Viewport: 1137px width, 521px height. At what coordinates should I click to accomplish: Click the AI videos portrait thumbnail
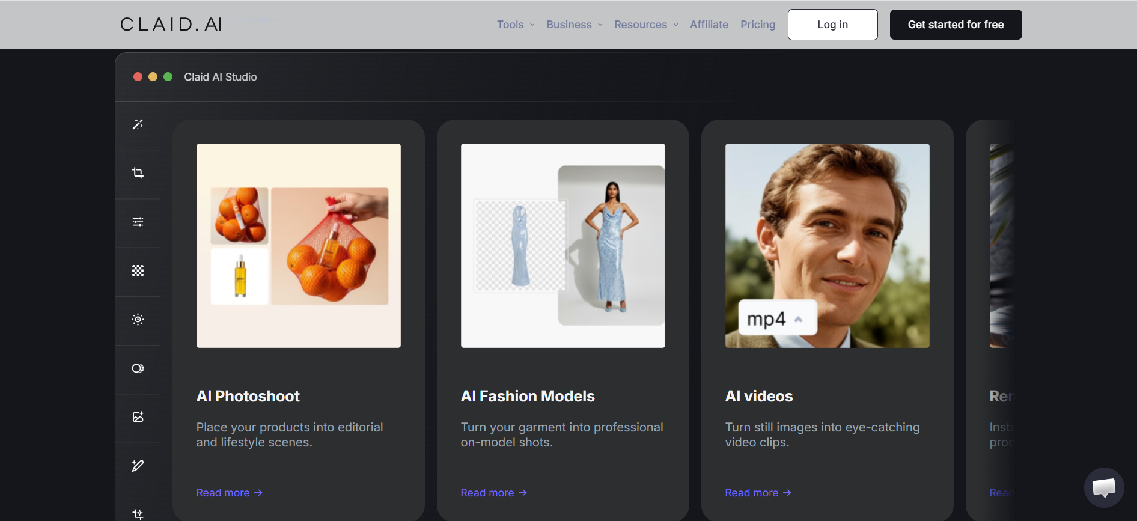click(827, 245)
